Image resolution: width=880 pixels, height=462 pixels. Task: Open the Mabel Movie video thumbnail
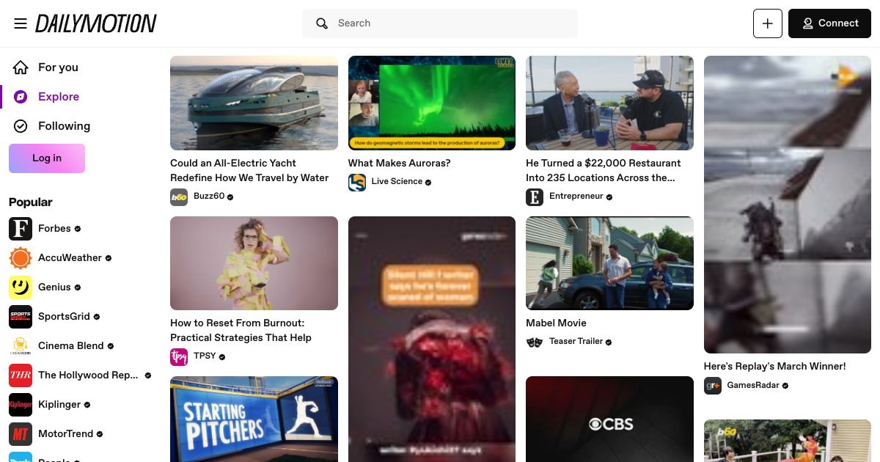(609, 263)
